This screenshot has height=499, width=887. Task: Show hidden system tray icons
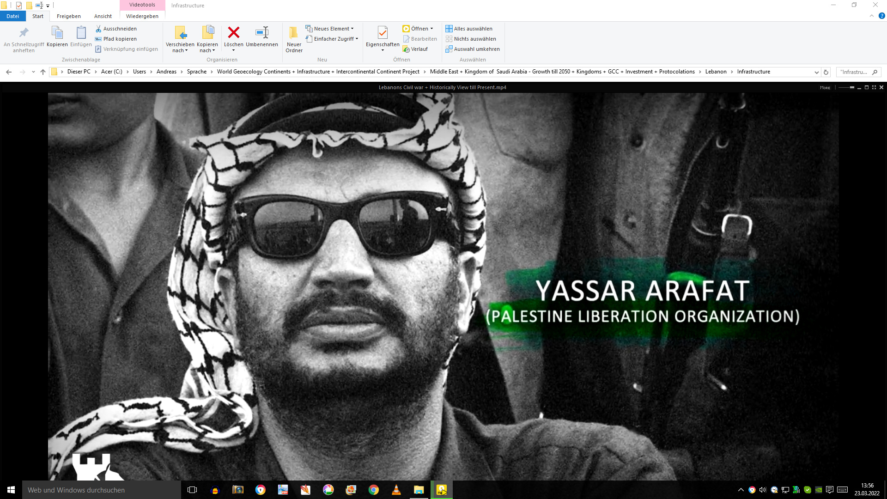[x=741, y=490]
